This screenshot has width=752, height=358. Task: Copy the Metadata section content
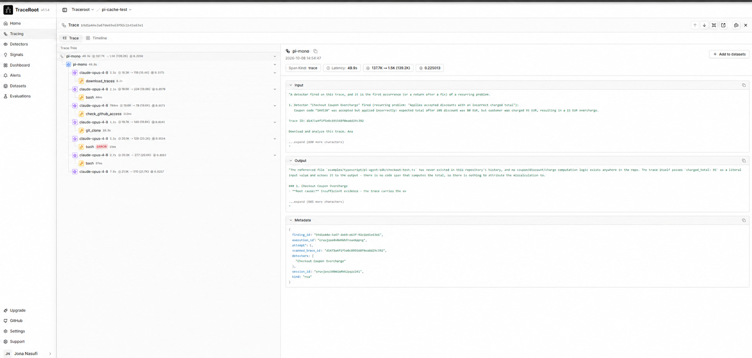[x=744, y=220]
